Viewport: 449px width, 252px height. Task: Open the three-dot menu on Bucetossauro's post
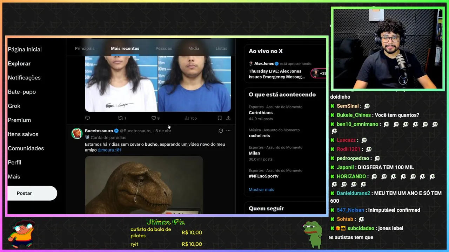click(228, 131)
